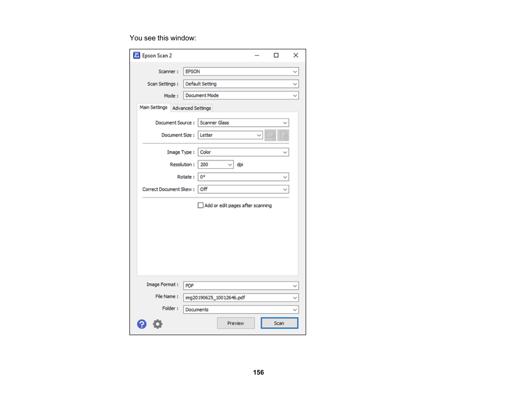Screen dimensions: 517x399
Task: Click the portrait orientation icon
Action: pos(283,135)
